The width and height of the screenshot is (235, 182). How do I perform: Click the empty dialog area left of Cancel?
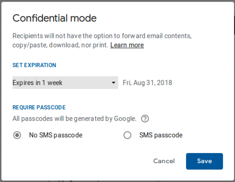coord(78,161)
